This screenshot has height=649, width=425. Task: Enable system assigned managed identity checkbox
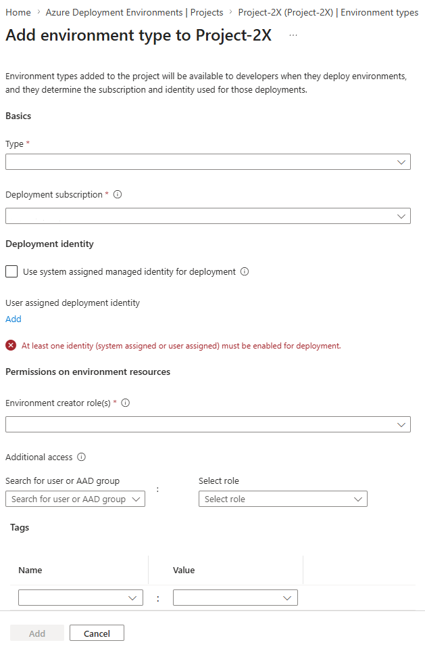click(x=11, y=271)
